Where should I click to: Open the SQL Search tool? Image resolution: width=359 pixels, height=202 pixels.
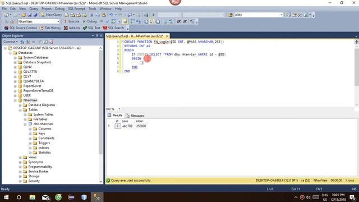coord(113,28)
